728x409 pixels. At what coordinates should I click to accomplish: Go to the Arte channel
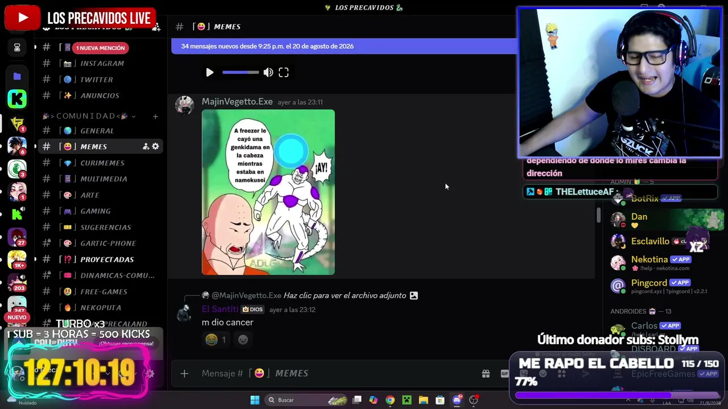coord(91,195)
